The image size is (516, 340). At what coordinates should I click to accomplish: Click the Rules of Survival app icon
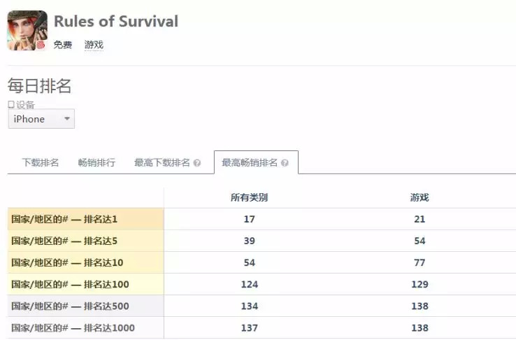click(27, 30)
